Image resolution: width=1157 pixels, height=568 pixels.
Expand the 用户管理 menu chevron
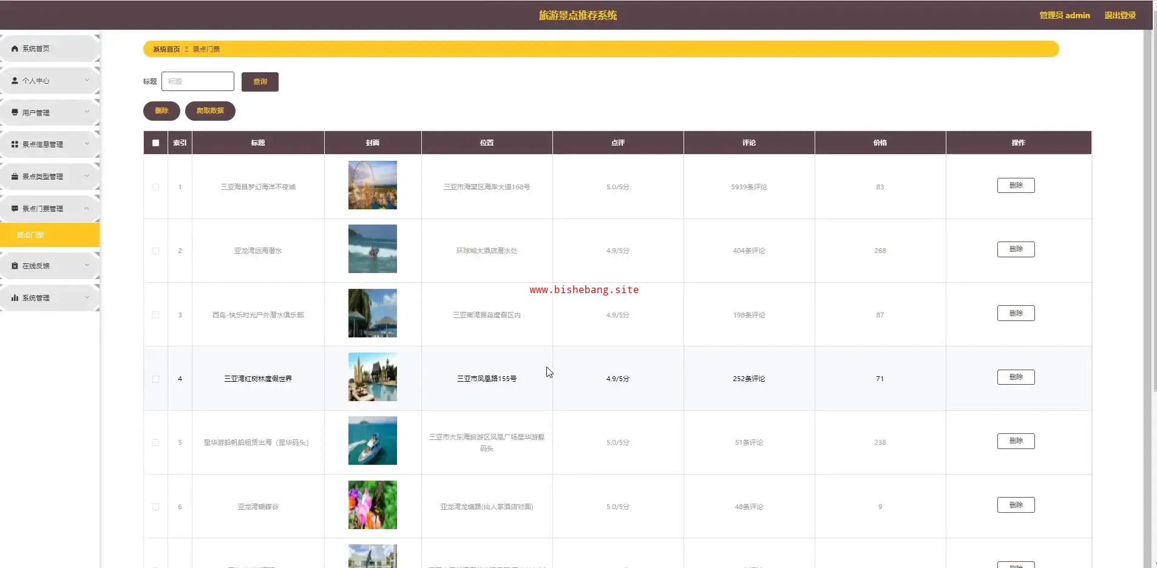tap(87, 112)
